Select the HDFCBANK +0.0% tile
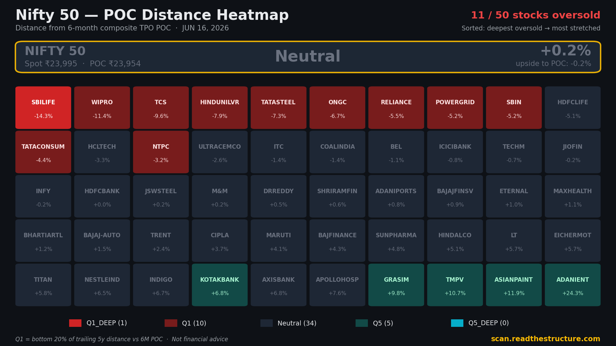Viewport: 616px width, 346px height. 102,196
